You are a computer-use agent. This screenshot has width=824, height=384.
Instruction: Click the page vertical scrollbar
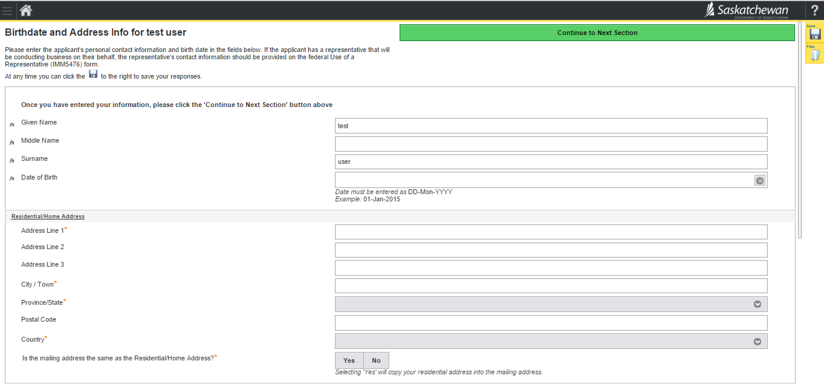point(800,130)
